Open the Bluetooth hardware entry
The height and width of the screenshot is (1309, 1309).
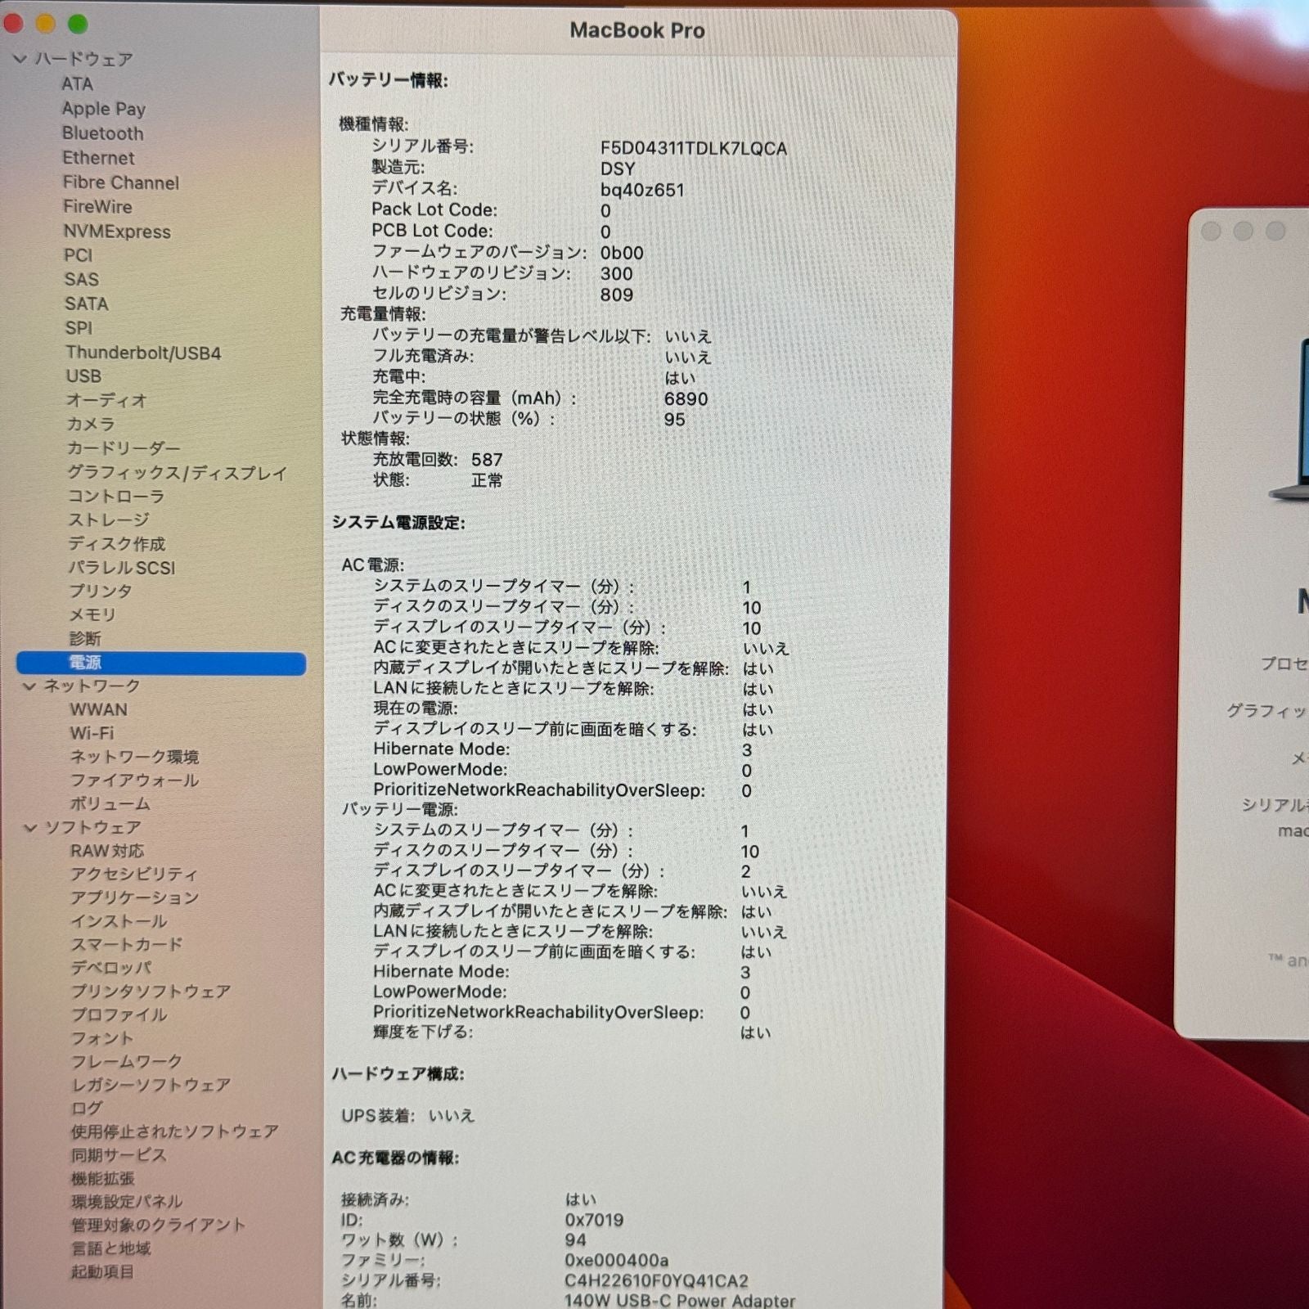click(102, 133)
